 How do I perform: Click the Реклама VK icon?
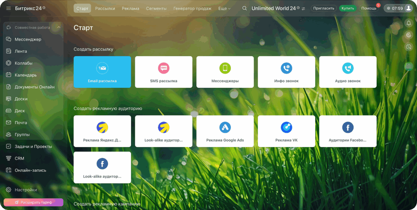286,127
